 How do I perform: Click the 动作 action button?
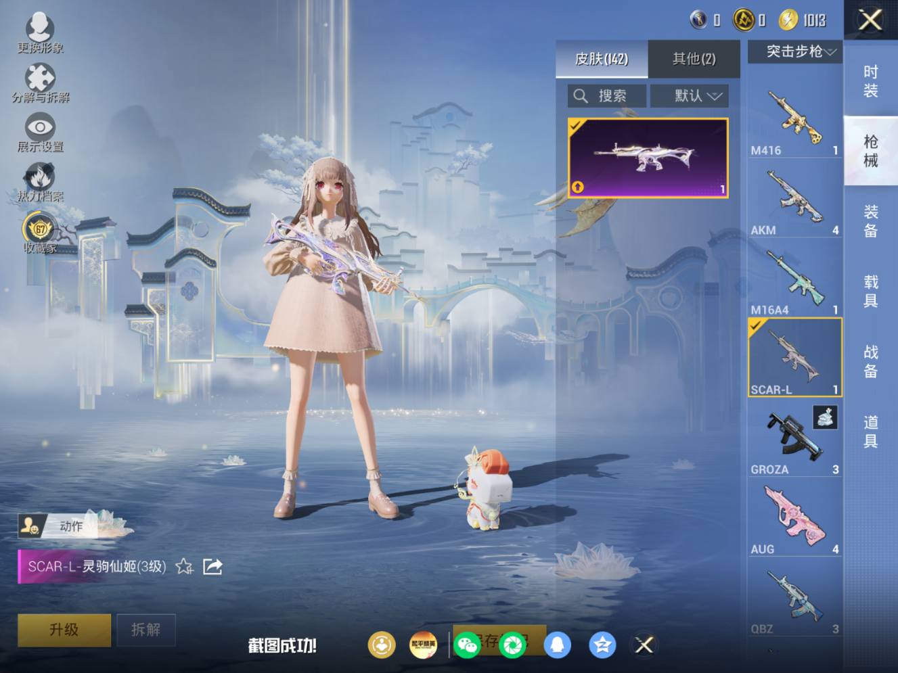point(60,526)
